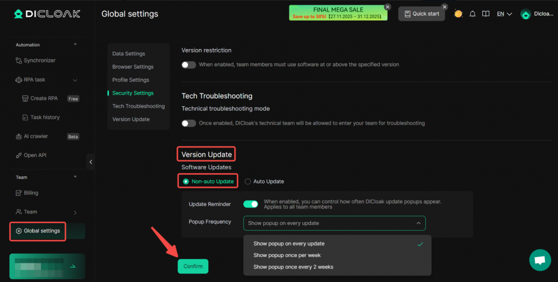Collapse the sidebar with arrow handle
The image size is (558, 282).
[91, 162]
